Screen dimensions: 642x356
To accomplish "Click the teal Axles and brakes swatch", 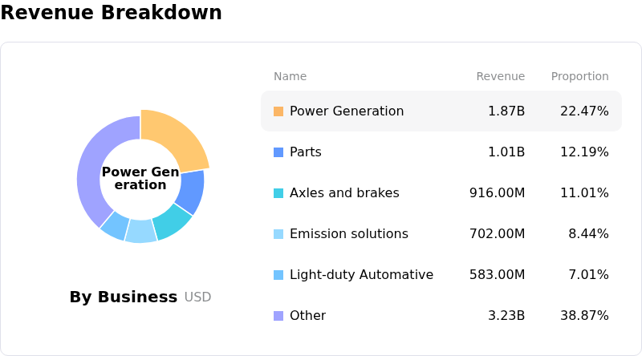I will 278,193.
